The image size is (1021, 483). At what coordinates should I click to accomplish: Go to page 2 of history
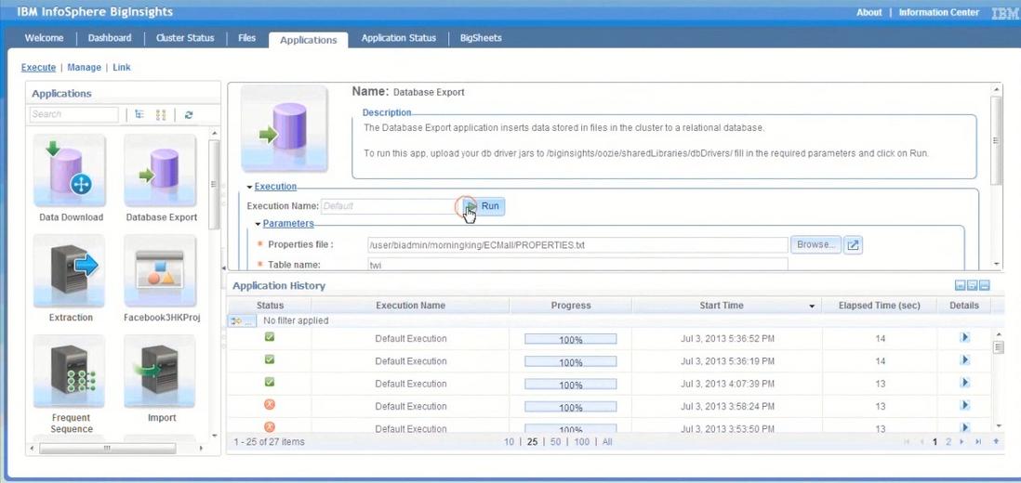click(x=948, y=442)
